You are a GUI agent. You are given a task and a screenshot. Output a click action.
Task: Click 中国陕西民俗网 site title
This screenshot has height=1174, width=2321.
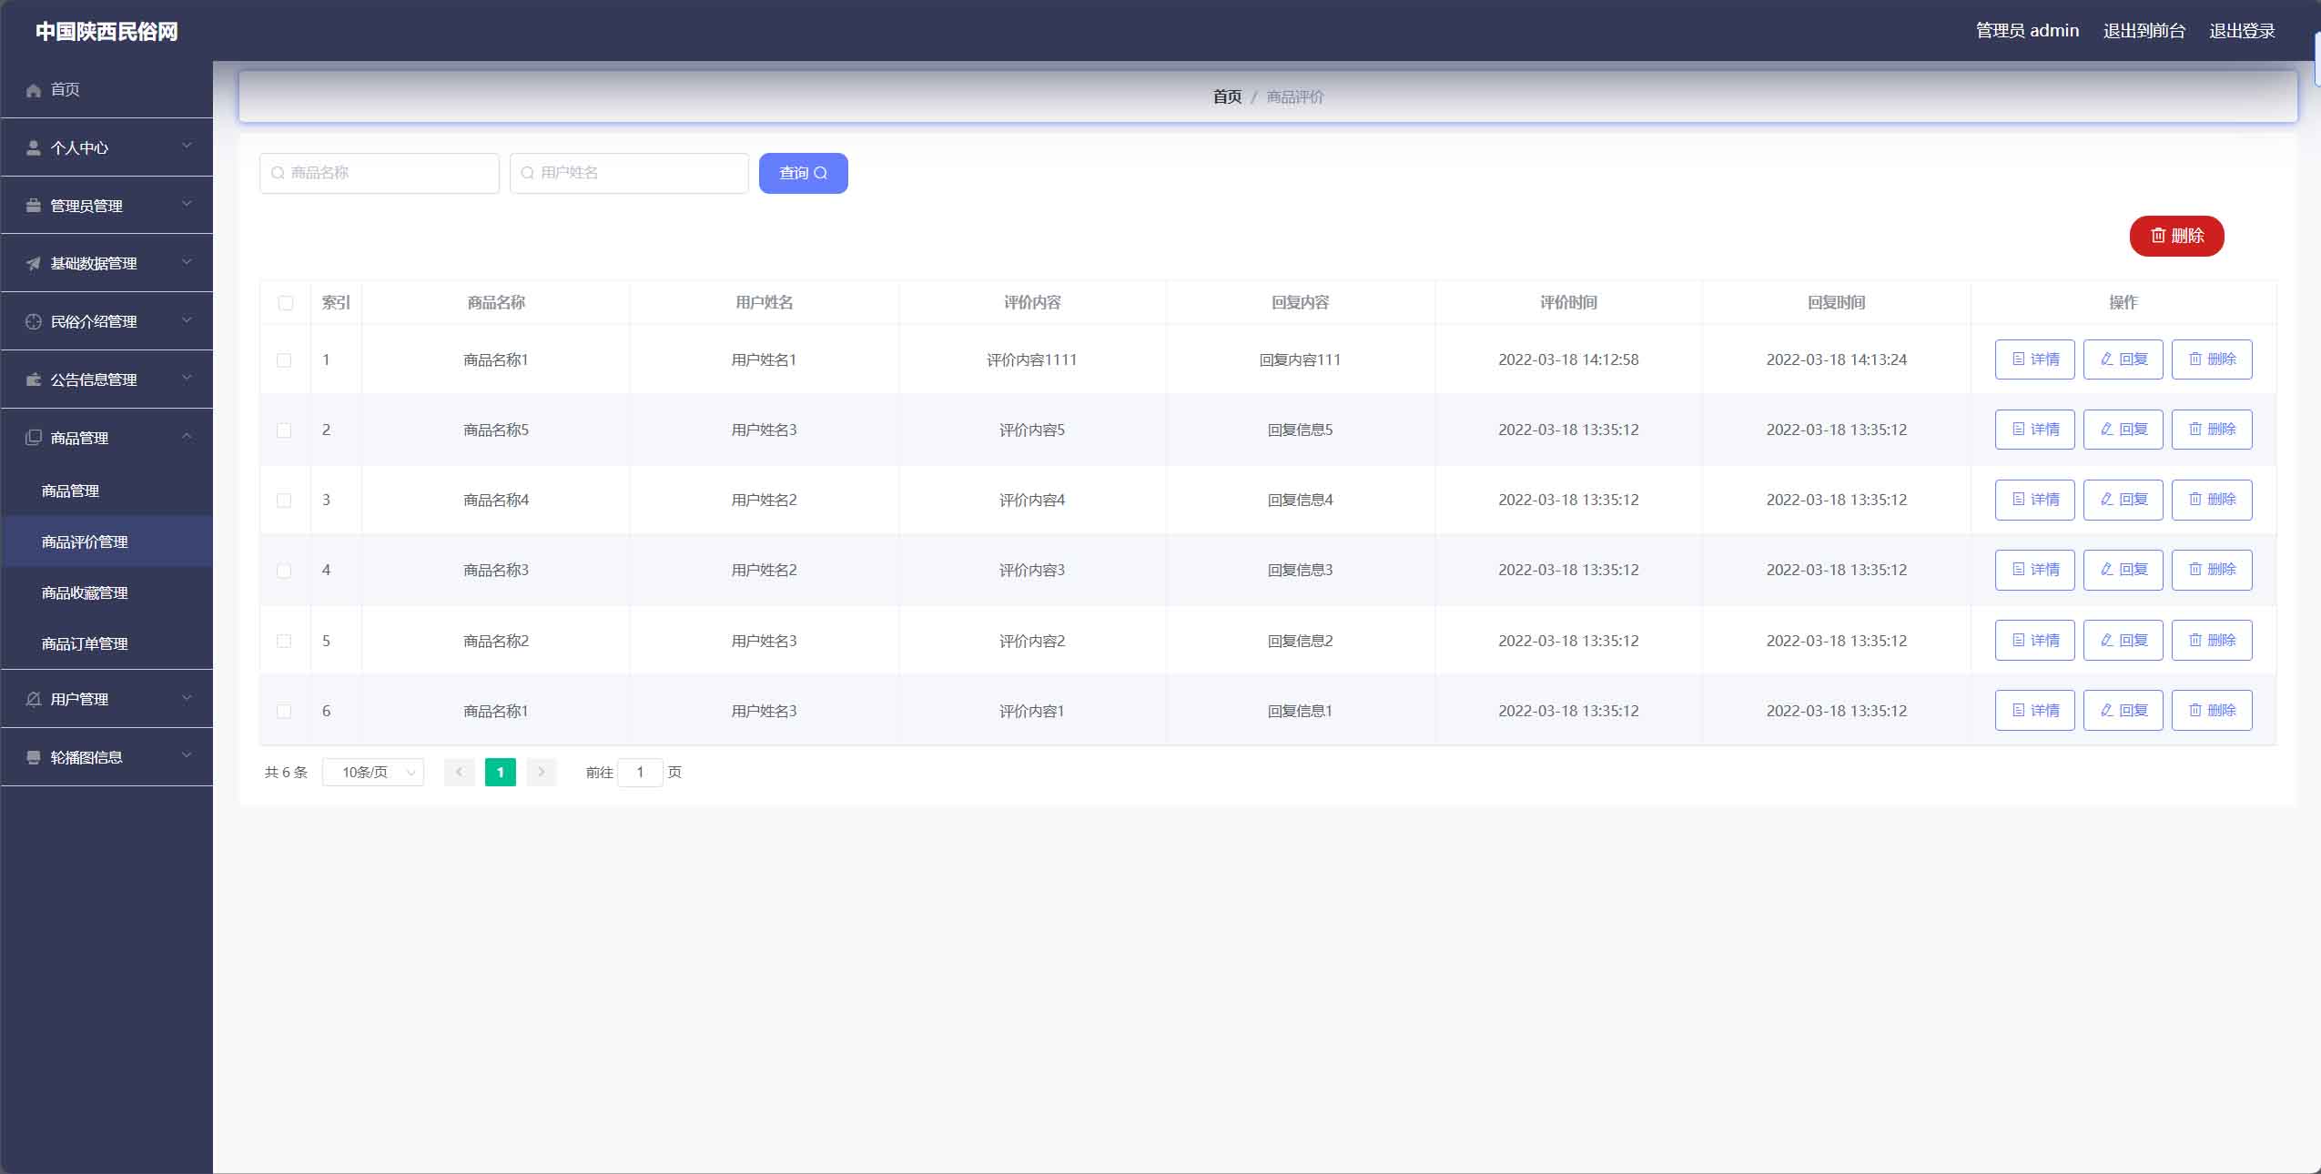point(106,31)
